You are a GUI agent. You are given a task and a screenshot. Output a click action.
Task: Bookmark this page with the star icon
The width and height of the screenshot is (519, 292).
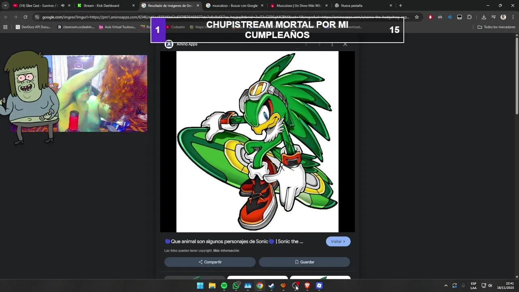(416, 17)
